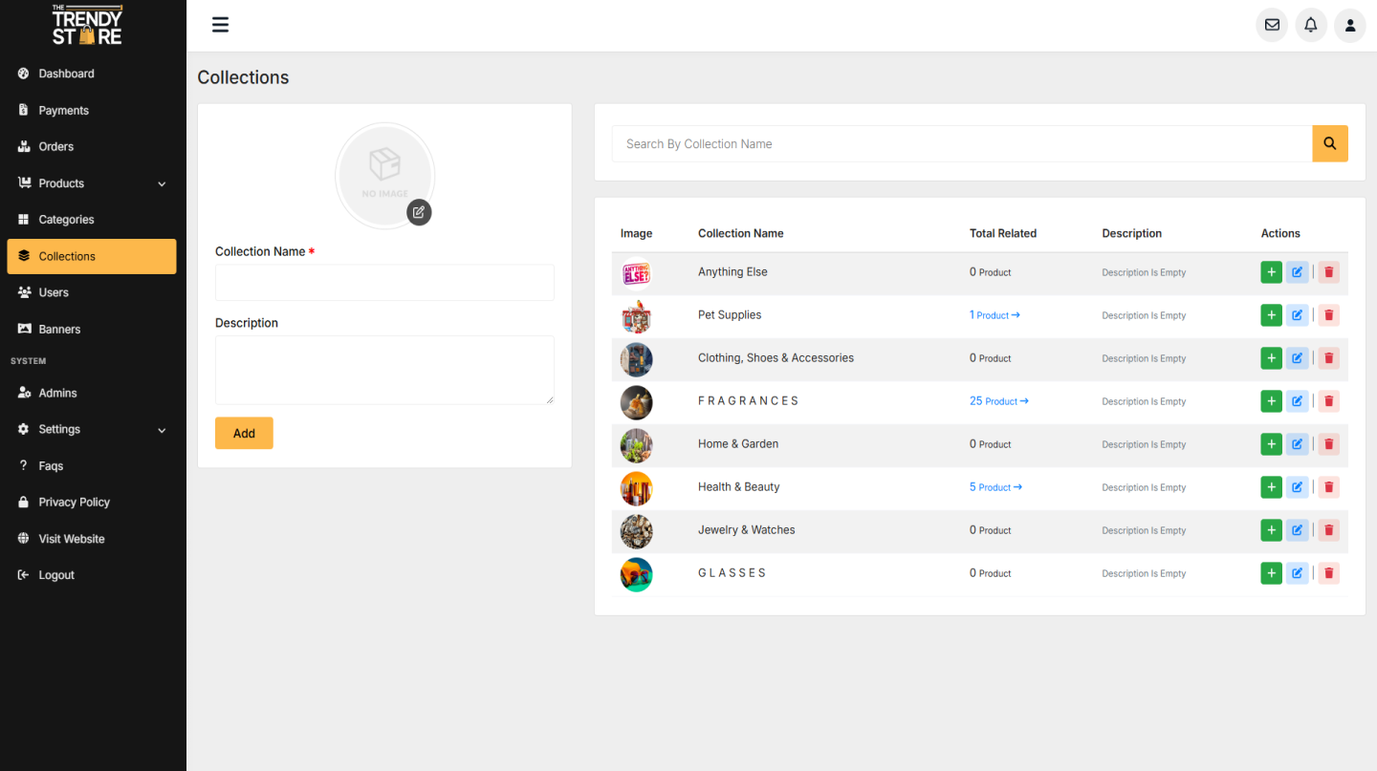The height and width of the screenshot is (771, 1377).
Task: Open the mail envelope icon in header
Action: (x=1272, y=25)
